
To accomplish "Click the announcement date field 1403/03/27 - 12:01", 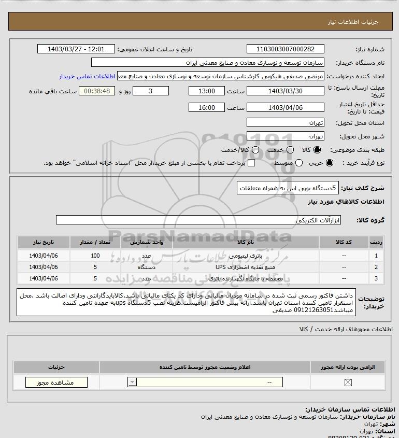I will 76,49.
